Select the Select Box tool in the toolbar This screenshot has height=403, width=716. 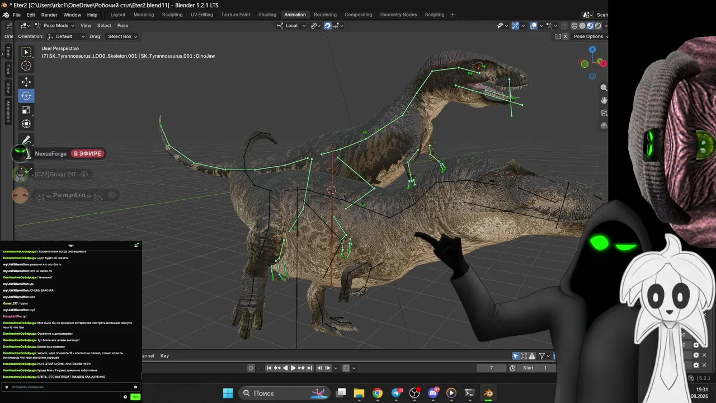[26, 52]
